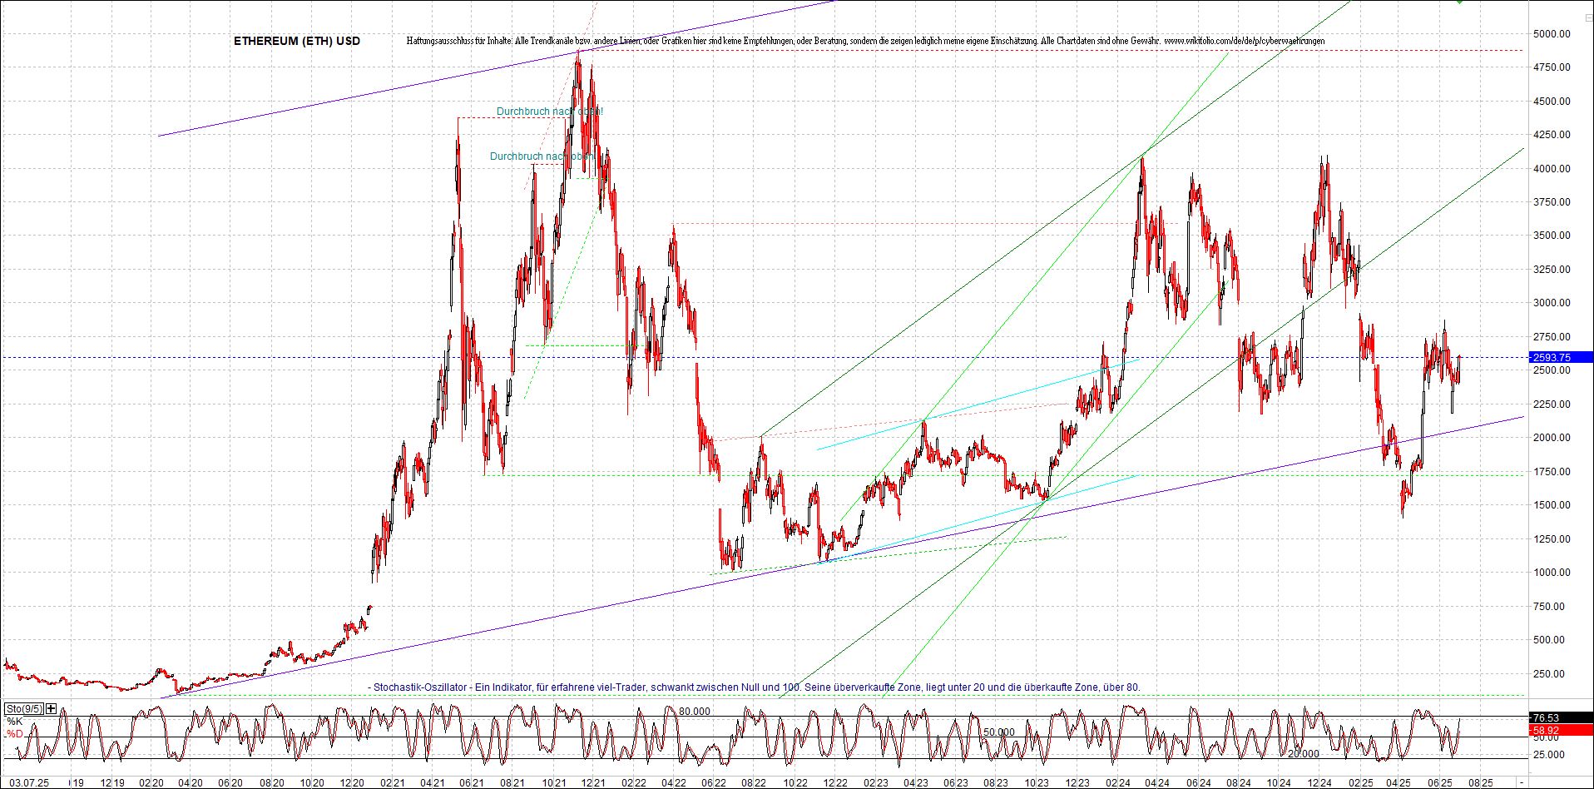Select the %K legend label
Image resolution: width=1594 pixels, height=789 pixels.
point(14,722)
